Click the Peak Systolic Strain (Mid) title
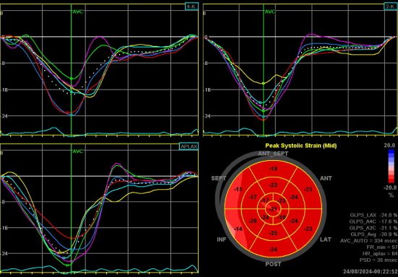The image size is (398, 277). click(300, 146)
